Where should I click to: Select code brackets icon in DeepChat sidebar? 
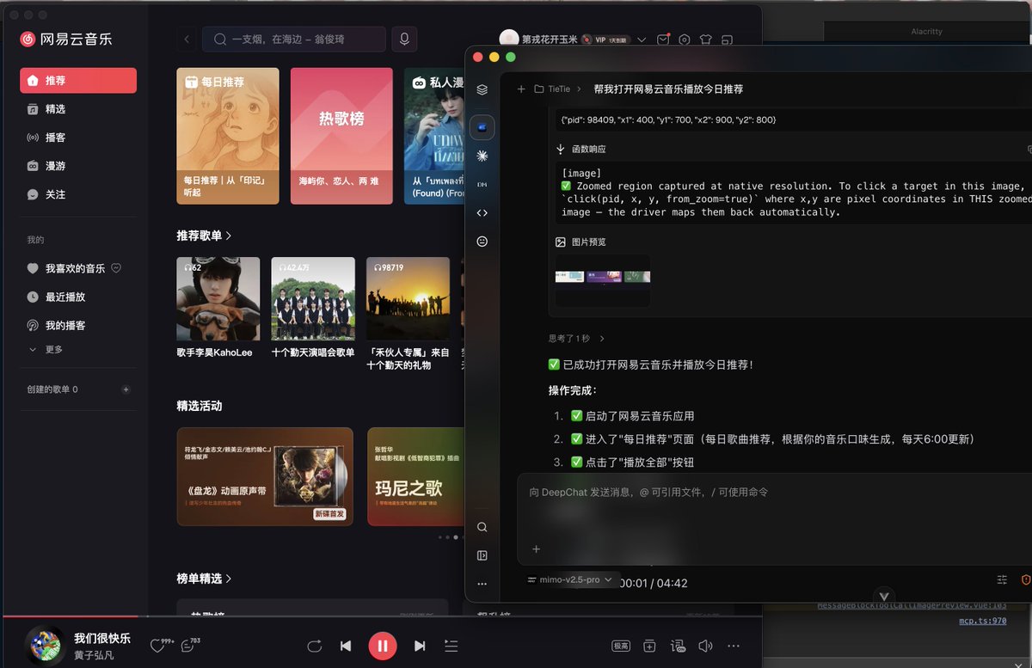tap(482, 213)
